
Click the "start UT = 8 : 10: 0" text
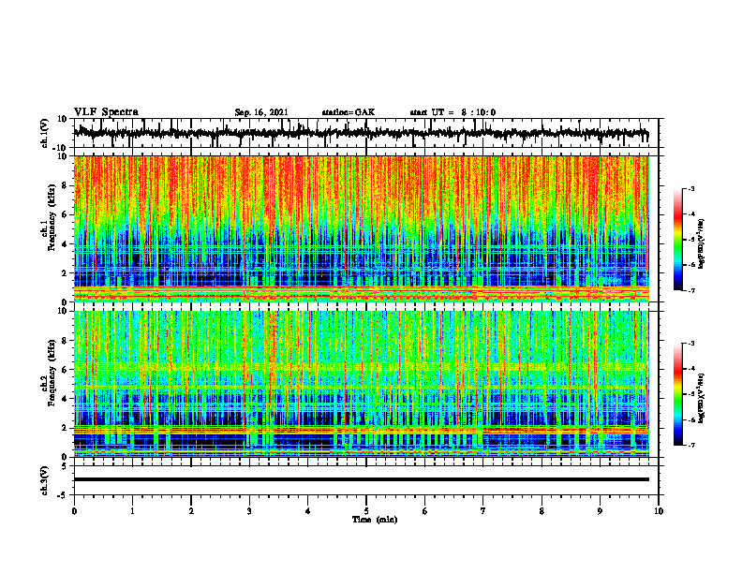pyautogui.click(x=453, y=112)
